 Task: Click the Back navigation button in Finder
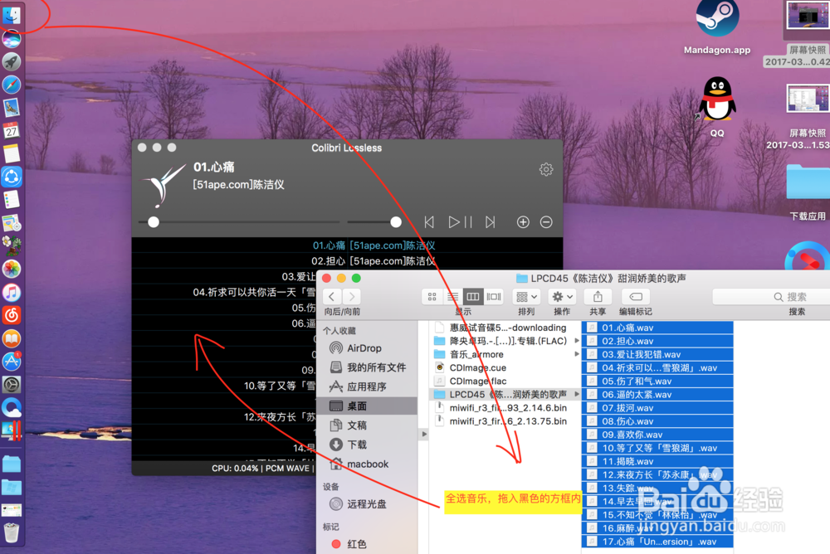click(330, 296)
